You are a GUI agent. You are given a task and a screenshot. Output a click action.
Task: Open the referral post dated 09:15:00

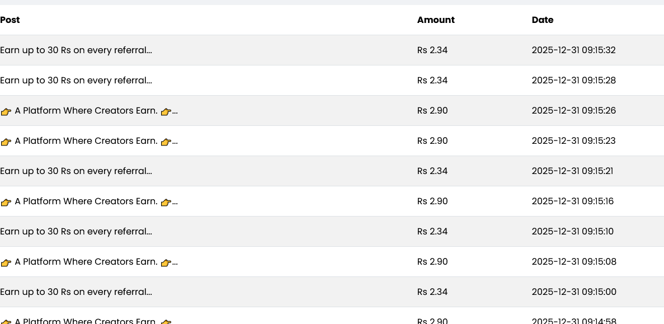point(76,292)
